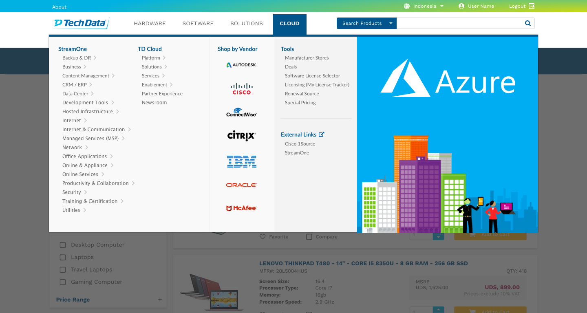Click the User Name account link
The height and width of the screenshot is (313, 587).
point(481,6)
